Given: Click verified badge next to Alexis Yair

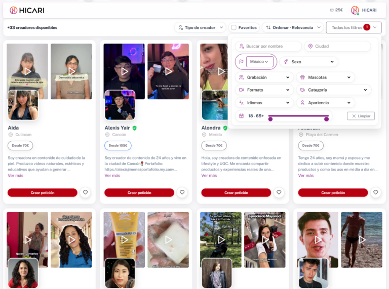Looking at the screenshot, I should click(x=135, y=128).
